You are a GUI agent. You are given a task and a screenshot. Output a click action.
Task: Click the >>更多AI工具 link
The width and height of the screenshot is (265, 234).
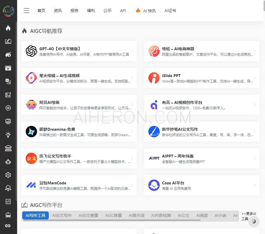[249, 216]
